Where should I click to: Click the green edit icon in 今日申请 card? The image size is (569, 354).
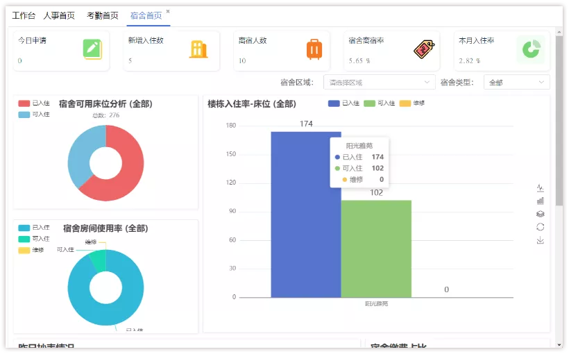[x=92, y=49]
